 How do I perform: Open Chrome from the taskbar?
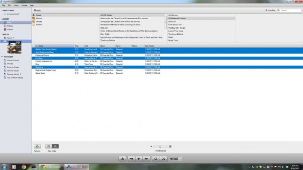tap(24, 167)
